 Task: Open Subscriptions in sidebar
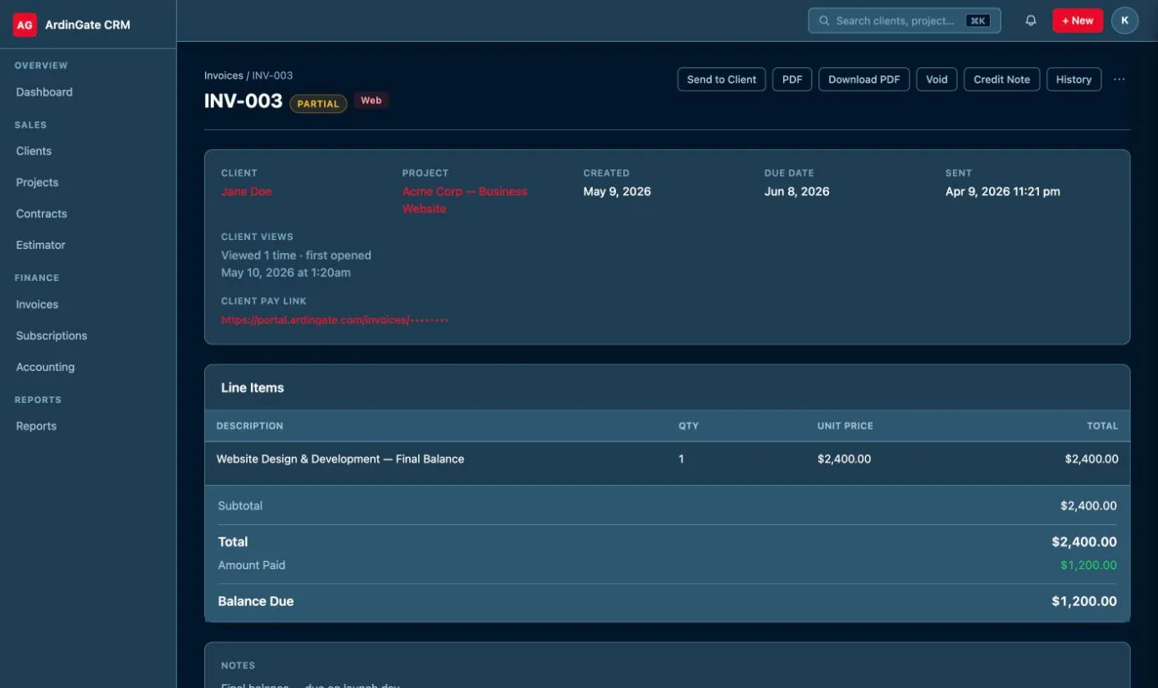click(51, 335)
